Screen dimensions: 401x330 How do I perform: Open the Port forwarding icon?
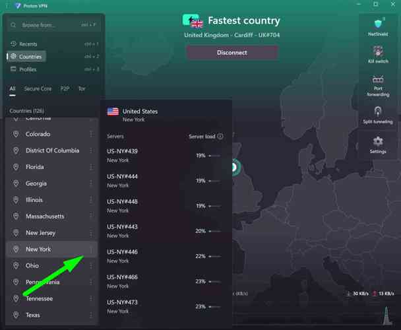click(378, 79)
